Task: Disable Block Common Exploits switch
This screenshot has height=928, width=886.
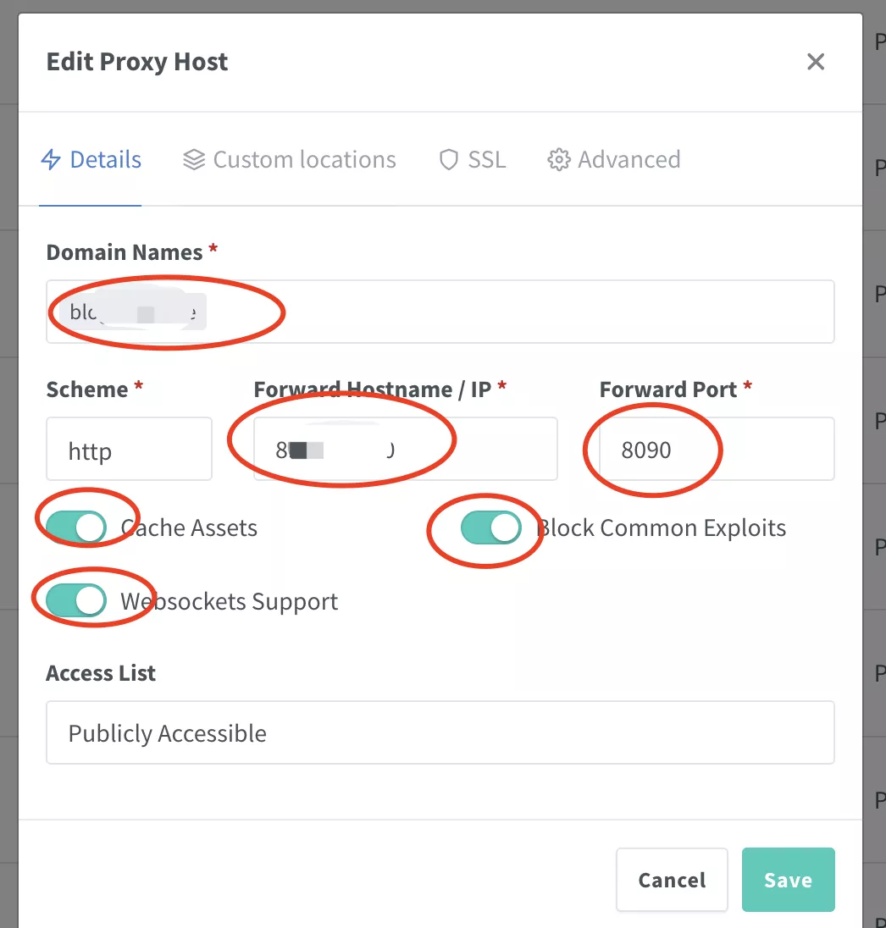Action: point(491,528)
